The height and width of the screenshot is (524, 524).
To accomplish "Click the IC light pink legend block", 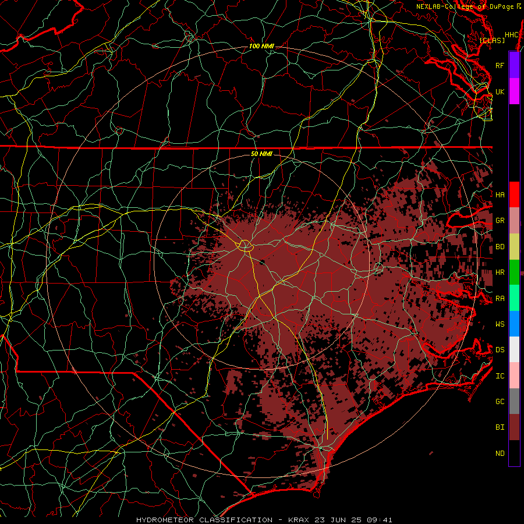I will click(514, 376).
